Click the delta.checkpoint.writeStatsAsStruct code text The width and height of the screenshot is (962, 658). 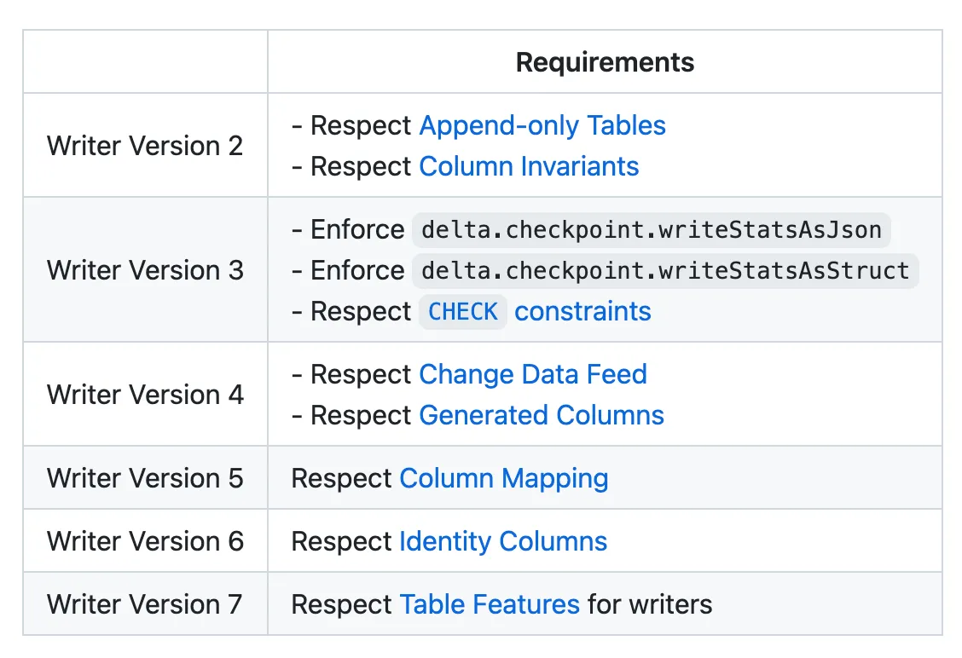665,271
